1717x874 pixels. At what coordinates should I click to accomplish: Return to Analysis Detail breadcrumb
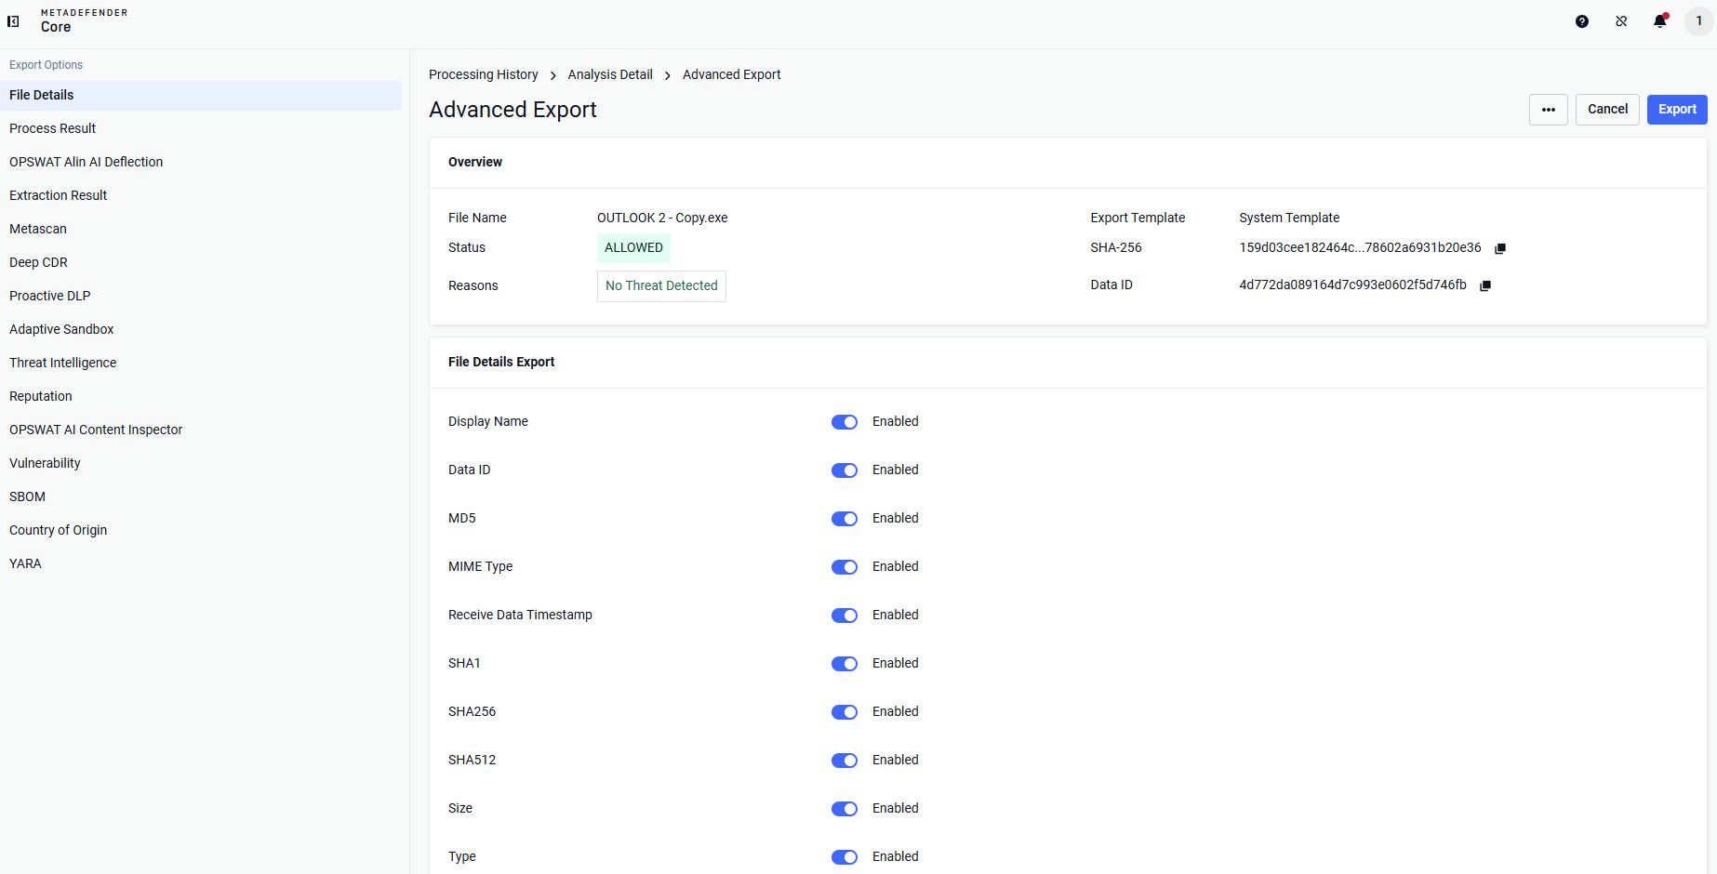[x=610, y=75]
